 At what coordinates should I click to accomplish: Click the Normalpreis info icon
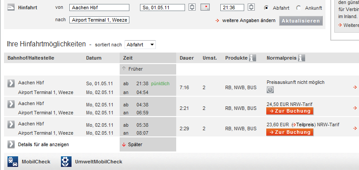coord(302,58)
